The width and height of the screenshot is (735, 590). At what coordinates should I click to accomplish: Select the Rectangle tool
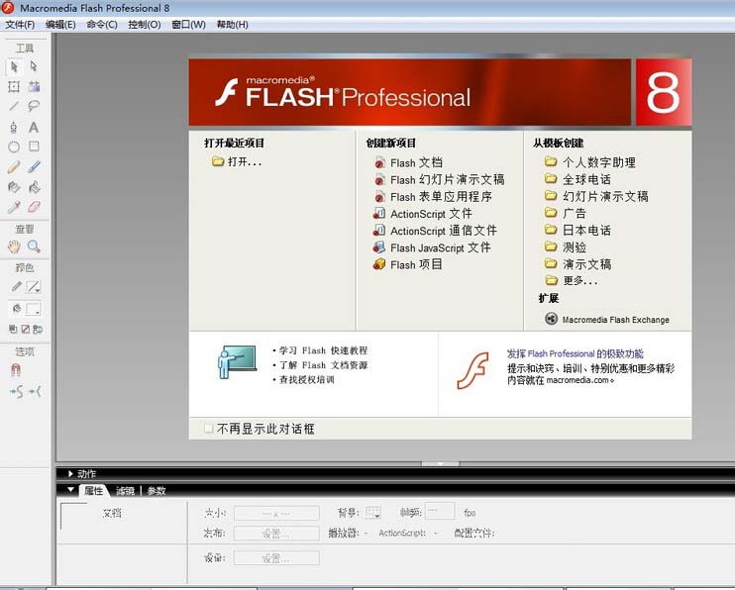(34, 147)
